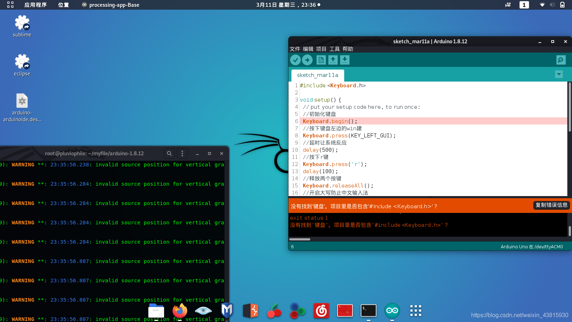Open a sketch with the up-arrow icon

coord(333,60)
